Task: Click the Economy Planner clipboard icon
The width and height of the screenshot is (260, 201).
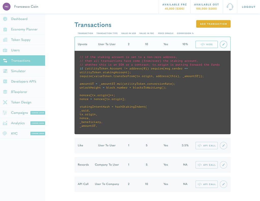Action: (5, 29)
